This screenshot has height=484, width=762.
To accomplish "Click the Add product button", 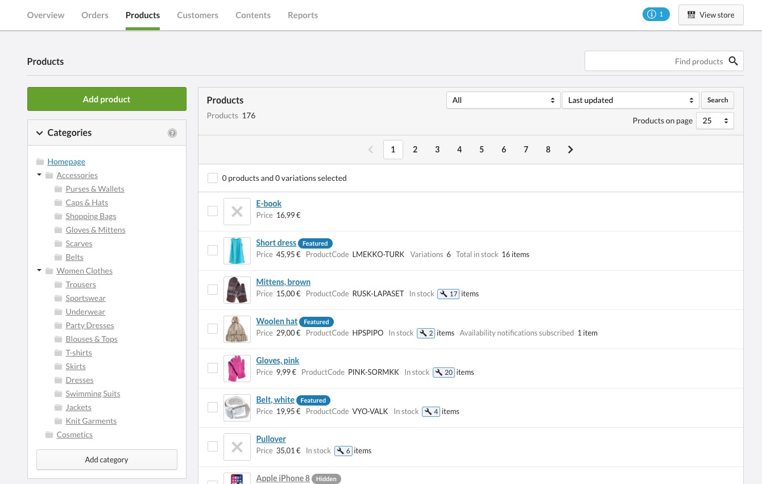I will coord(107,99).
